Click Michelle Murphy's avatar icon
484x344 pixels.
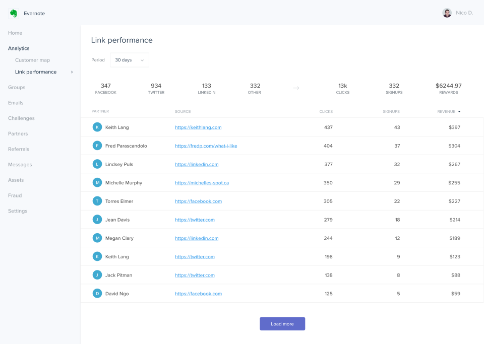point(97,183)
